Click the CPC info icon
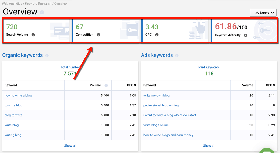 coord(157,35)
